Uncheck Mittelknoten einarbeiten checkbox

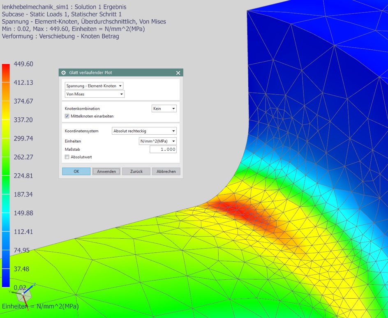[67, 116]
